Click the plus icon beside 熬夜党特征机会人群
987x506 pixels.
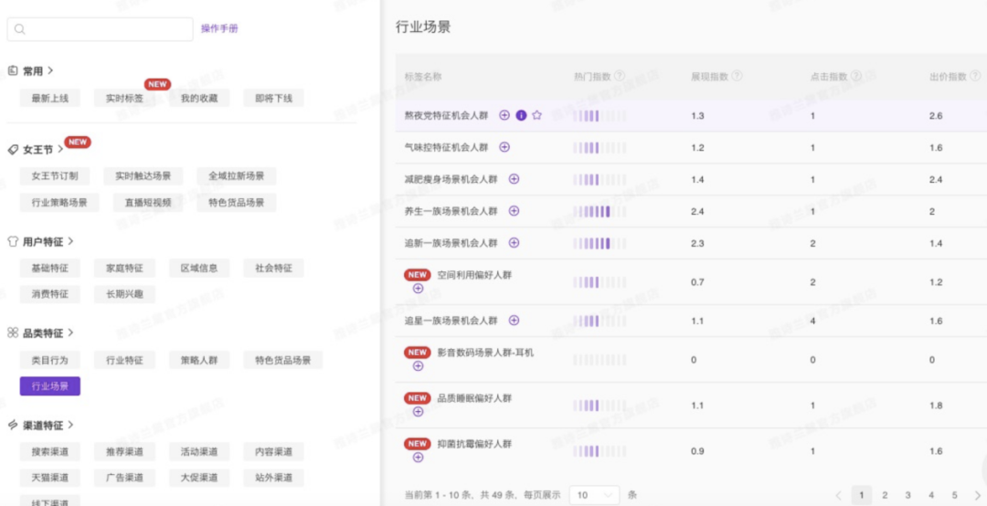point(504,115)
